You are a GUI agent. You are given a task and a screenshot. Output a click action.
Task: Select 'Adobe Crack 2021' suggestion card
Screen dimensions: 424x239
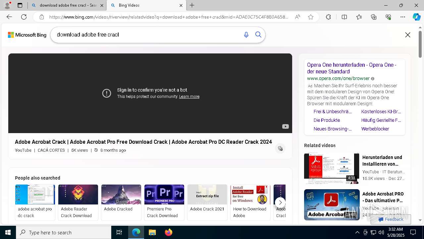coord(207,202)
